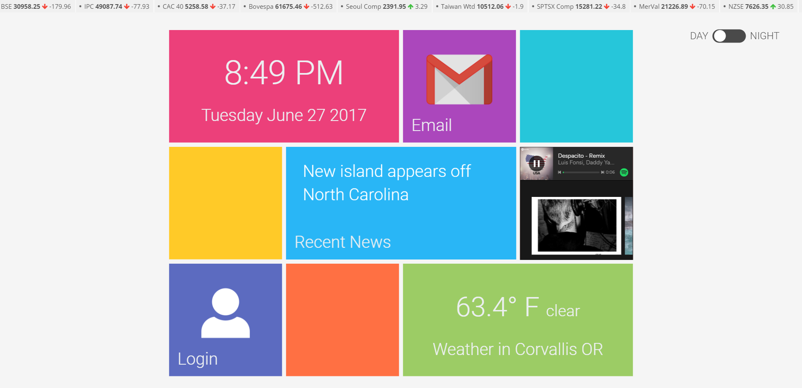This screenshot has width=802, height=388.
Task: Open the blank orange tile
Action: [343, 320]
